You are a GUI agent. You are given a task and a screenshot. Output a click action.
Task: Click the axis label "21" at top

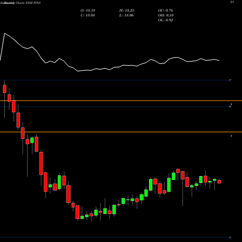[232, 2]
